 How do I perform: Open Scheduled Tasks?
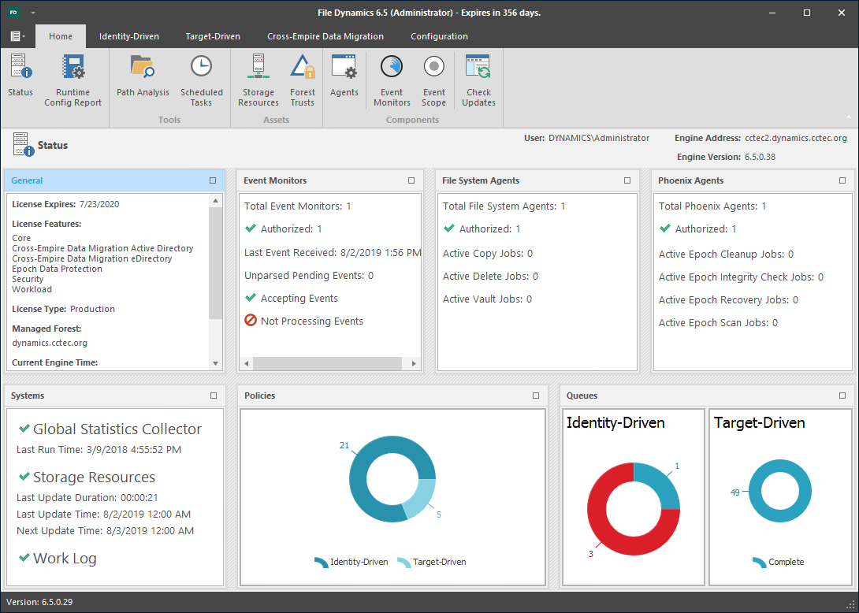point(201,79)
